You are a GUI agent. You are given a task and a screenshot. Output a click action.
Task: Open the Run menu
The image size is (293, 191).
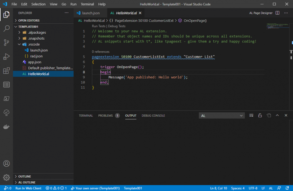point(74,4)
